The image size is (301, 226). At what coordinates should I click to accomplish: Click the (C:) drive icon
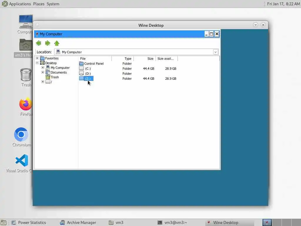point(81,68)
